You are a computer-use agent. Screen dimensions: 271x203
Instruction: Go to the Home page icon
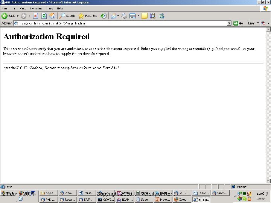(52, 16)
